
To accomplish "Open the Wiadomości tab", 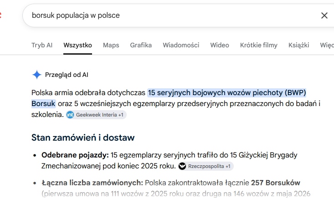I will pos(181,45).
